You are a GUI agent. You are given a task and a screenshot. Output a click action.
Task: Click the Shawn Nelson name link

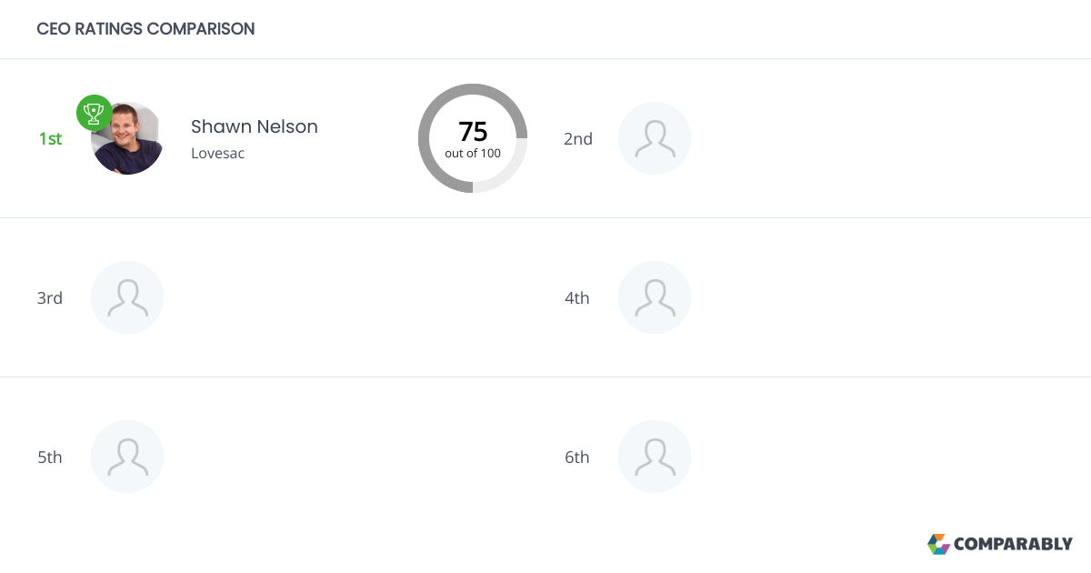tap(255, 126)
